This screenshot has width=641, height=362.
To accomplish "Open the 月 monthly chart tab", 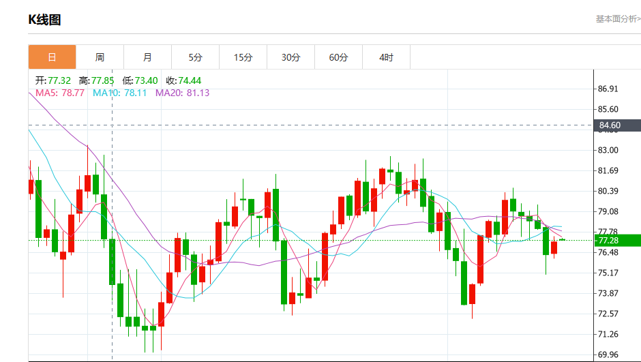I will [x=147, y=57].
